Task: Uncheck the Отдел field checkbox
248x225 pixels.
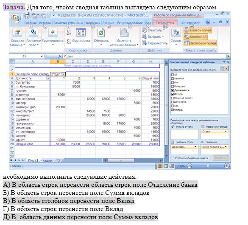Action: [173, 94]
